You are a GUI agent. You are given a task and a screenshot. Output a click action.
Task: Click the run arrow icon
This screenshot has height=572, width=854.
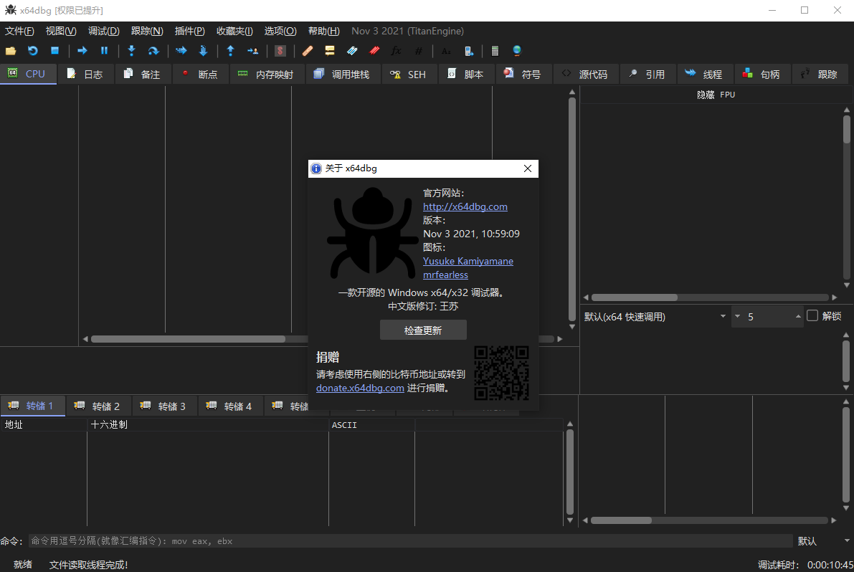click(x=82, y=51)
